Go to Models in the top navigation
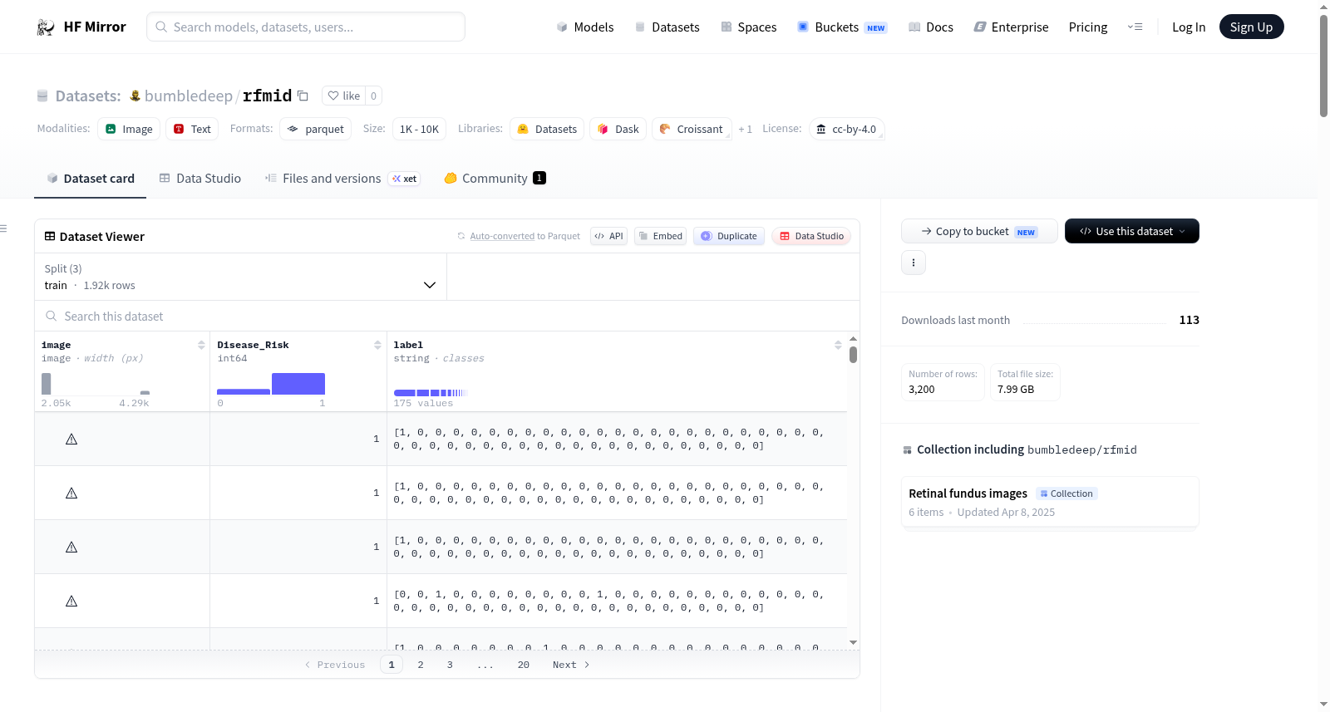The image size is (1330, 712). point(585,27)
